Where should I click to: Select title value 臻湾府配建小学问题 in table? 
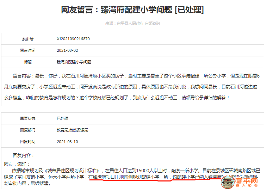click(x=74, y=62)
